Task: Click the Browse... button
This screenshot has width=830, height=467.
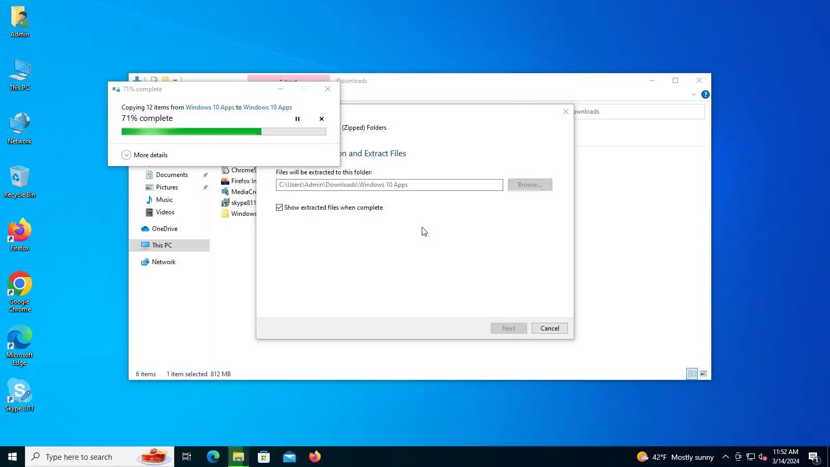Action: (x=530, y=185)
